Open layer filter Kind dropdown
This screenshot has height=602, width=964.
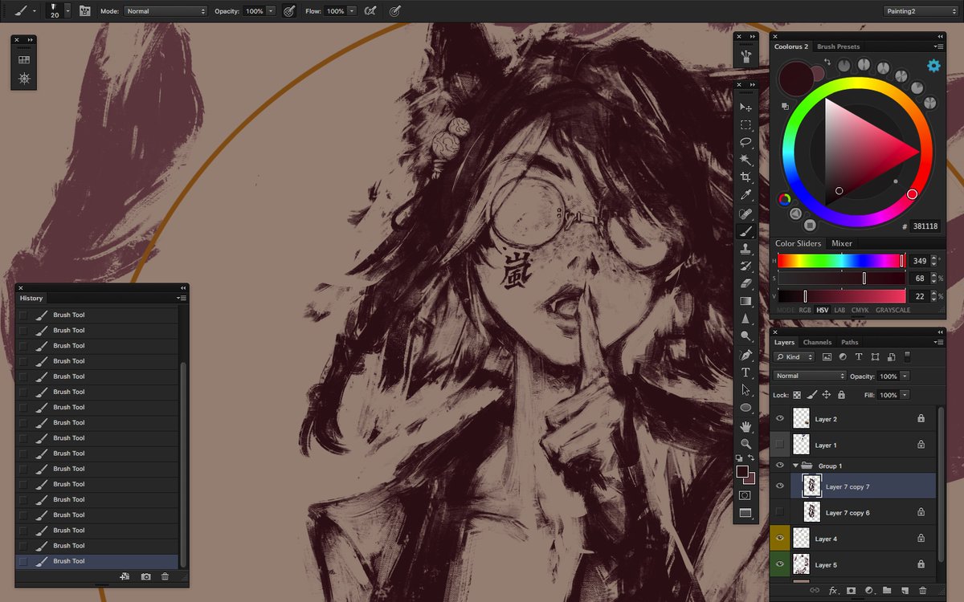click(794, 356)
